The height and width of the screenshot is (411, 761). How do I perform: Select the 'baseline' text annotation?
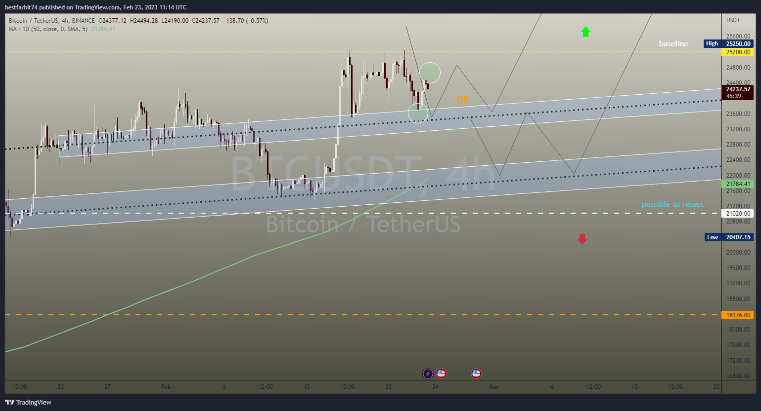pyautogui.click(x=673, y=44)
